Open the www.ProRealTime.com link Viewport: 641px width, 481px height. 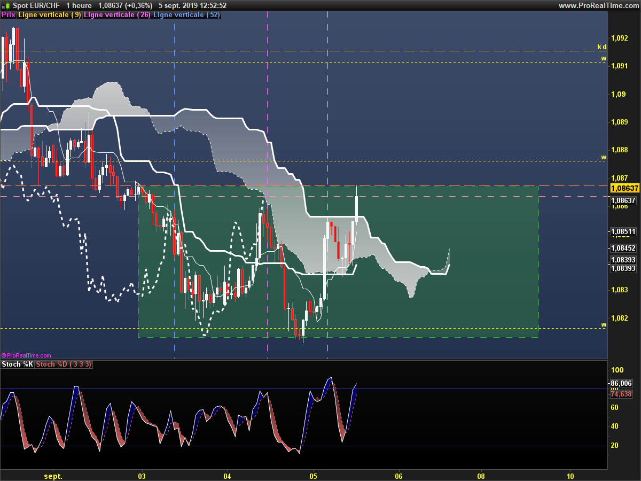tap(598, 5)
